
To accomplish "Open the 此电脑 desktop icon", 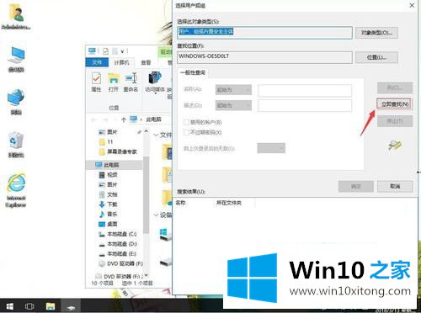I will click(16, 59).
